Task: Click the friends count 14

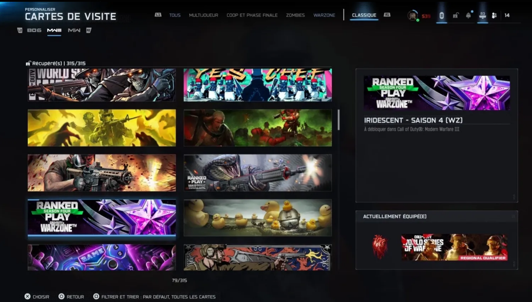Action: coord(507,15)
